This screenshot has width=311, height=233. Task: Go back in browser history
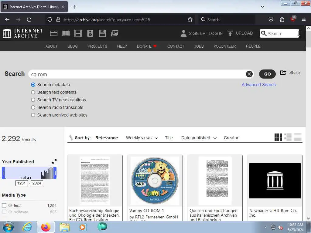7,20
